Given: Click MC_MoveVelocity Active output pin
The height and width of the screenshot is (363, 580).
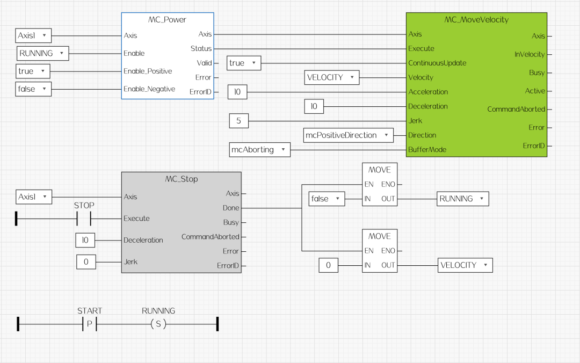Looking at the screenshot, I should 535,91.
